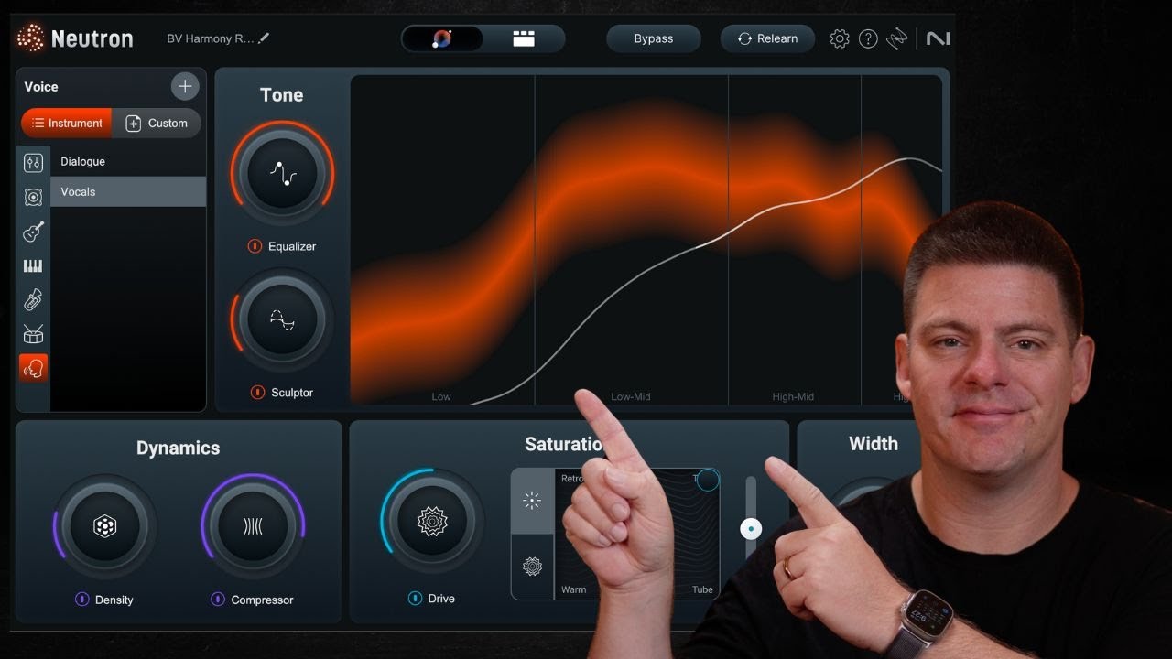Viewport: 1172px width, 659px height.
Task: Select the top saturation style burst icon
Action: pos(533,501)
